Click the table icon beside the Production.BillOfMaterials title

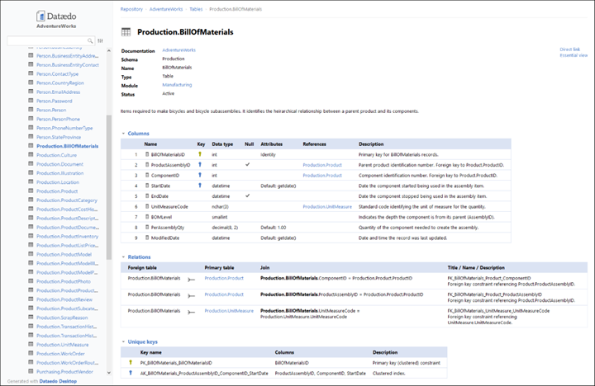coord(126,32)
